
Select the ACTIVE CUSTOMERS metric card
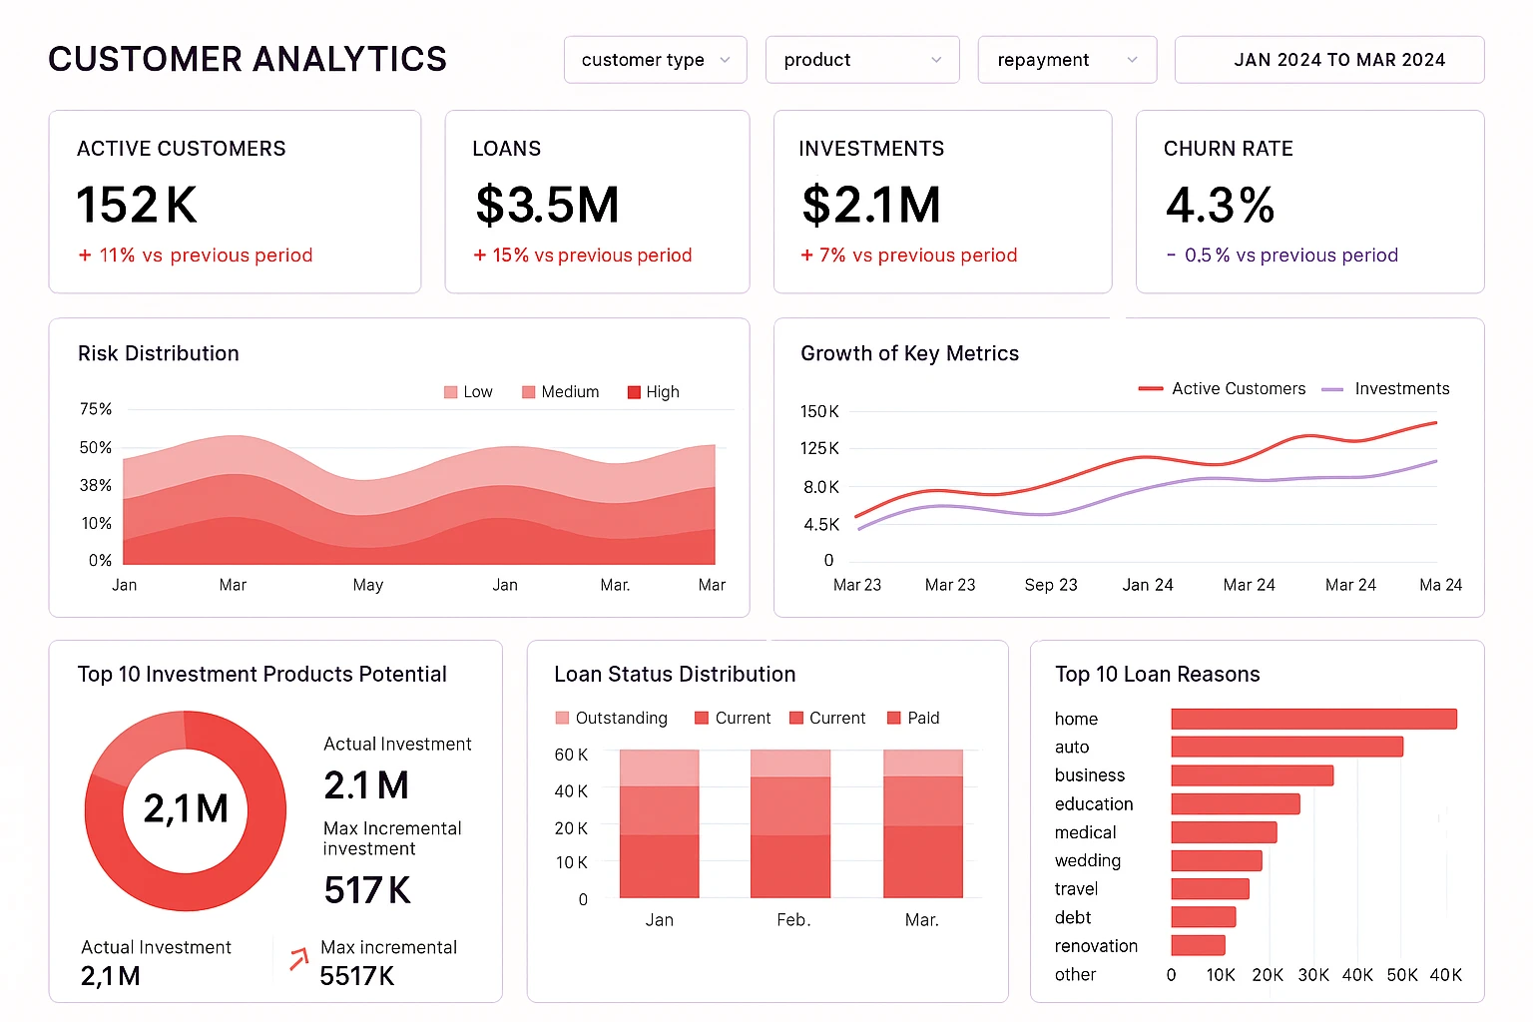coord(236,202)
